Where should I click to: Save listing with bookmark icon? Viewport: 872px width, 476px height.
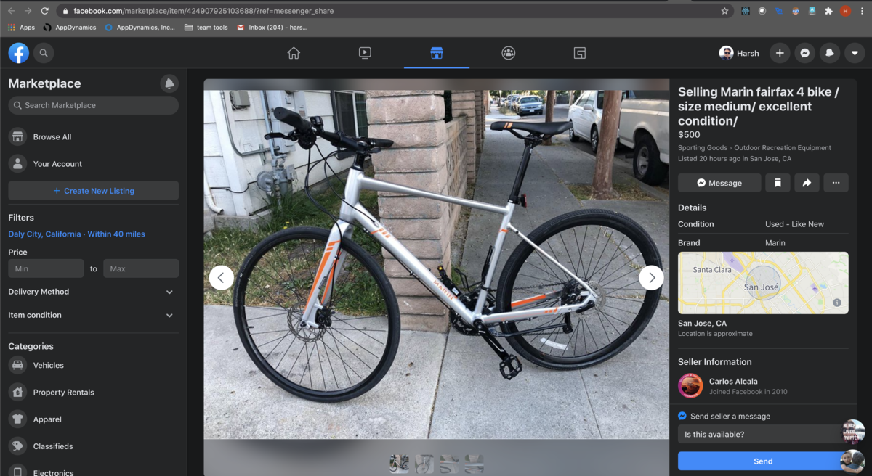[x=778, y=183]
